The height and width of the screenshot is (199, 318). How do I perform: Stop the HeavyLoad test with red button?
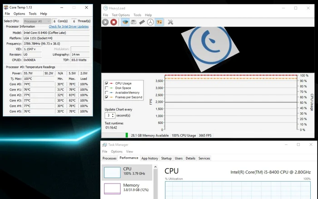pyautogui.click(x=114, y=22)
